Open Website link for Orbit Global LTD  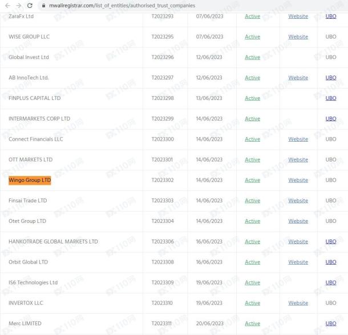tap(298, 262)
